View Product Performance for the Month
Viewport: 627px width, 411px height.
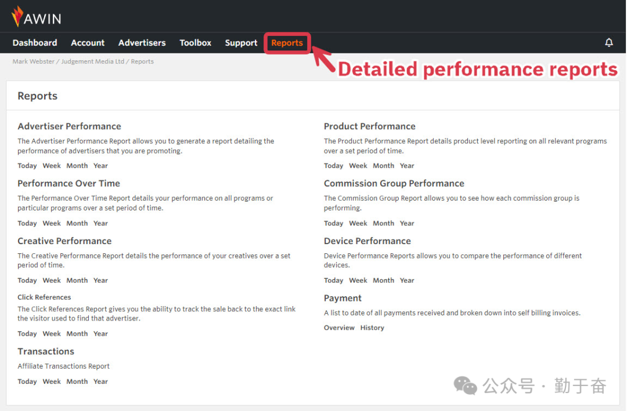(383, 166)
